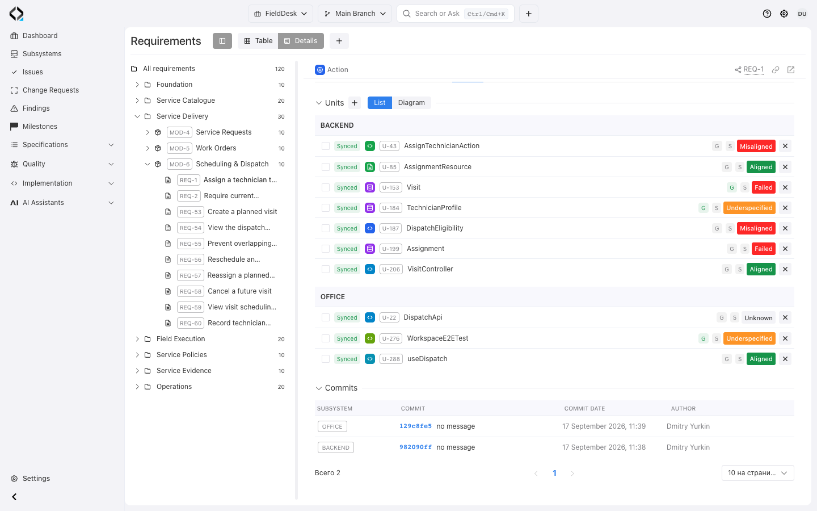Viewport: 817px width, 511px height.
Task: Go to pagination page 1
Action: coord(554,473)
